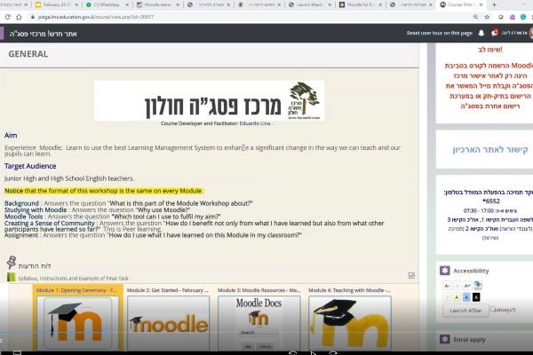Viewport: 533px width, 355px height.
Task: Open the notifications bell icon
Action: click(481, 33)
